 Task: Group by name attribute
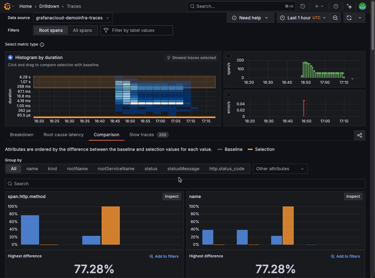coord(32,169)
